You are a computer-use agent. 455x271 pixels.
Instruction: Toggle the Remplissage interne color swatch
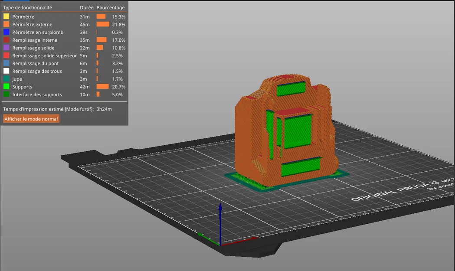tap(7, 40)
